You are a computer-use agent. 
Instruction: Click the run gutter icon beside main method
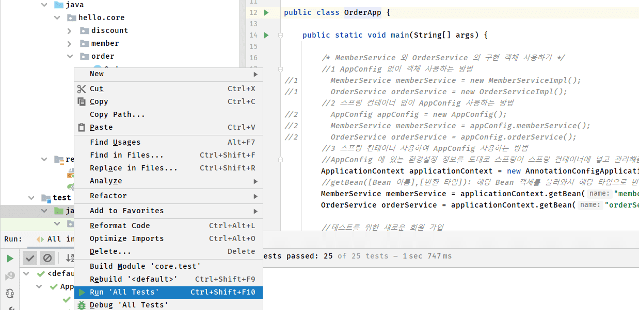266,35
